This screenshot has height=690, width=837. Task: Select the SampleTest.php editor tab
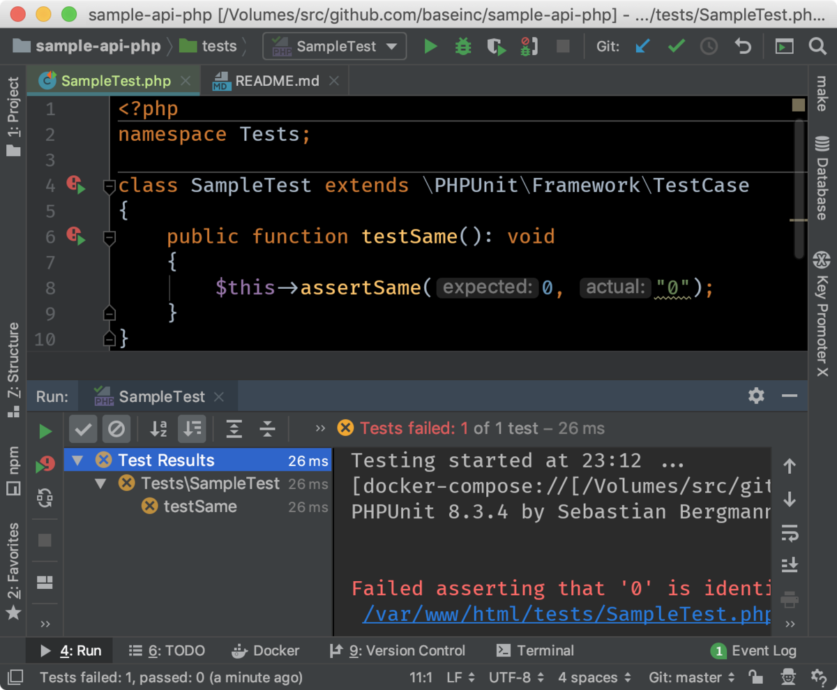point(114,81)
